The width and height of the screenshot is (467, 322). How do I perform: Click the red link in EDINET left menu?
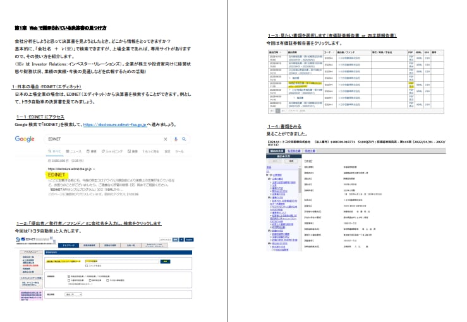pos(30,265)
